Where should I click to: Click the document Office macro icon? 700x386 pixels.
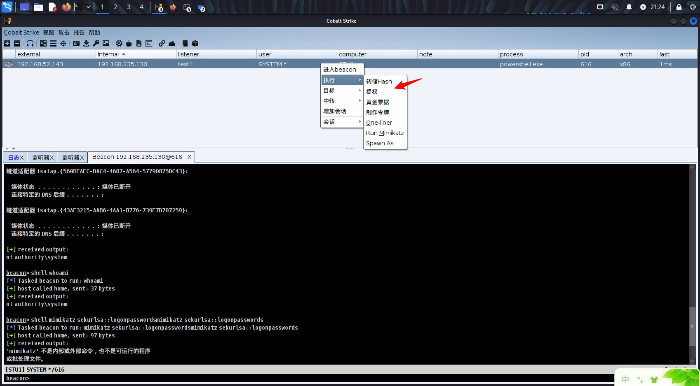click(139, 43)
